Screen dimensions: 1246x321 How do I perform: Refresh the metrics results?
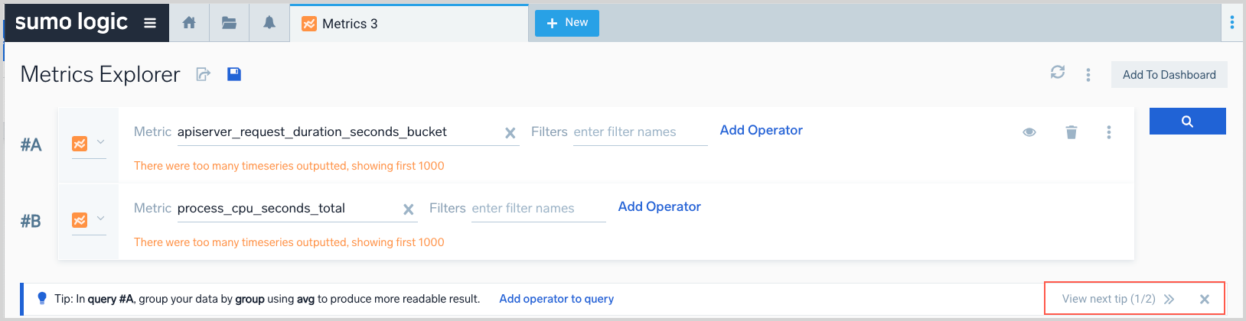coord(1058,73)
